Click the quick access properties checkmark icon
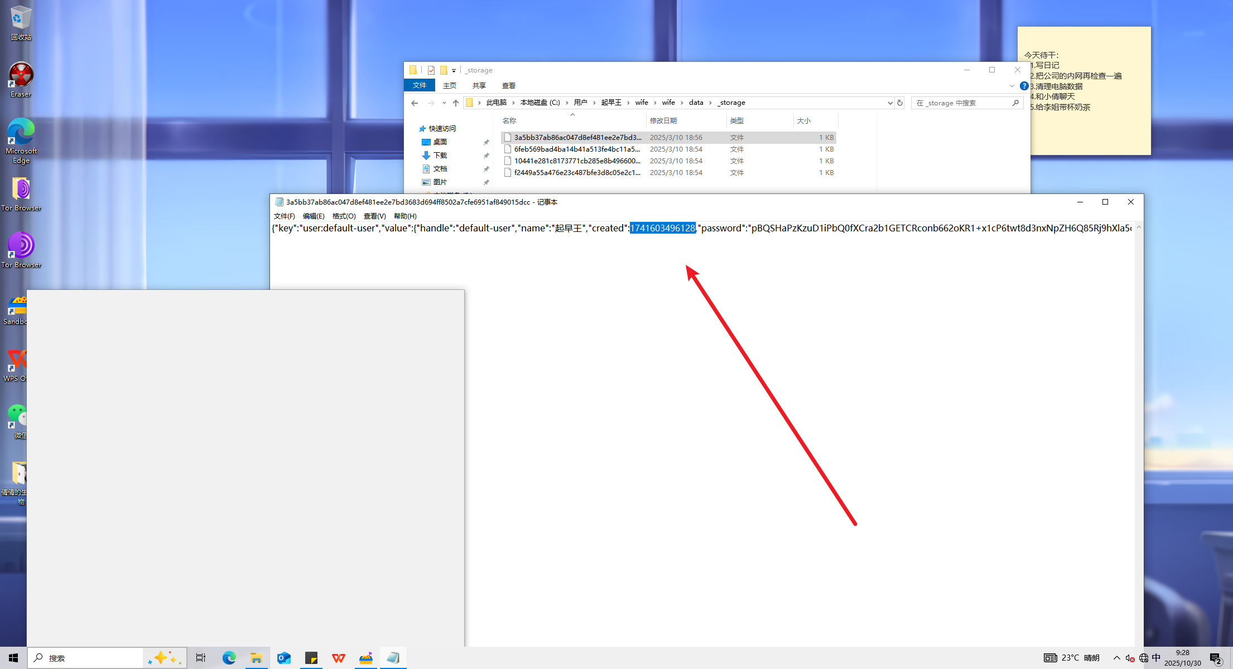Image resolution: width=1233 pixels, height=669 pixels. point(431,70)
